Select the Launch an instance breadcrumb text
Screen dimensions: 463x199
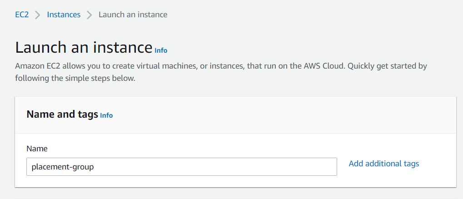(x=133, y=15)
